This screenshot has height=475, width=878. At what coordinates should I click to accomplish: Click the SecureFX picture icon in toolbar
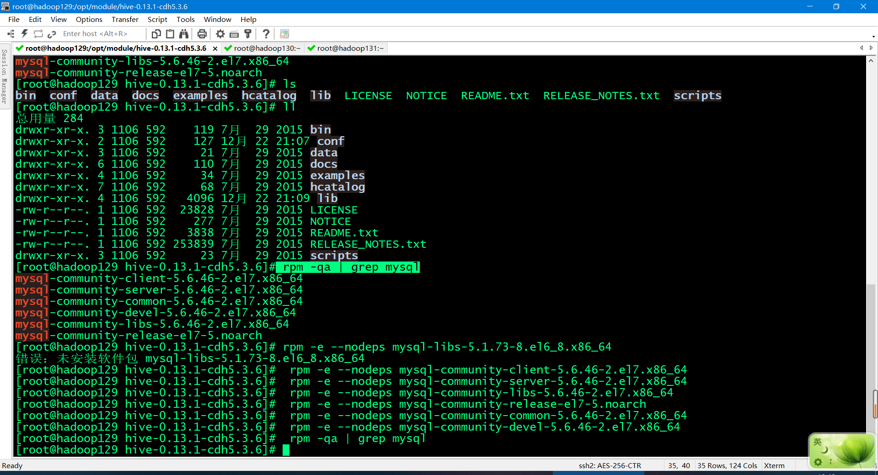284,34
